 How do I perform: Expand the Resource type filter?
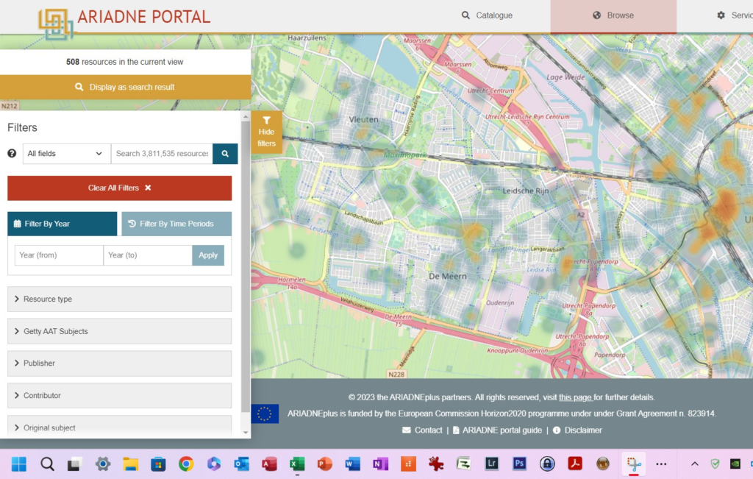tap(119, 299)
